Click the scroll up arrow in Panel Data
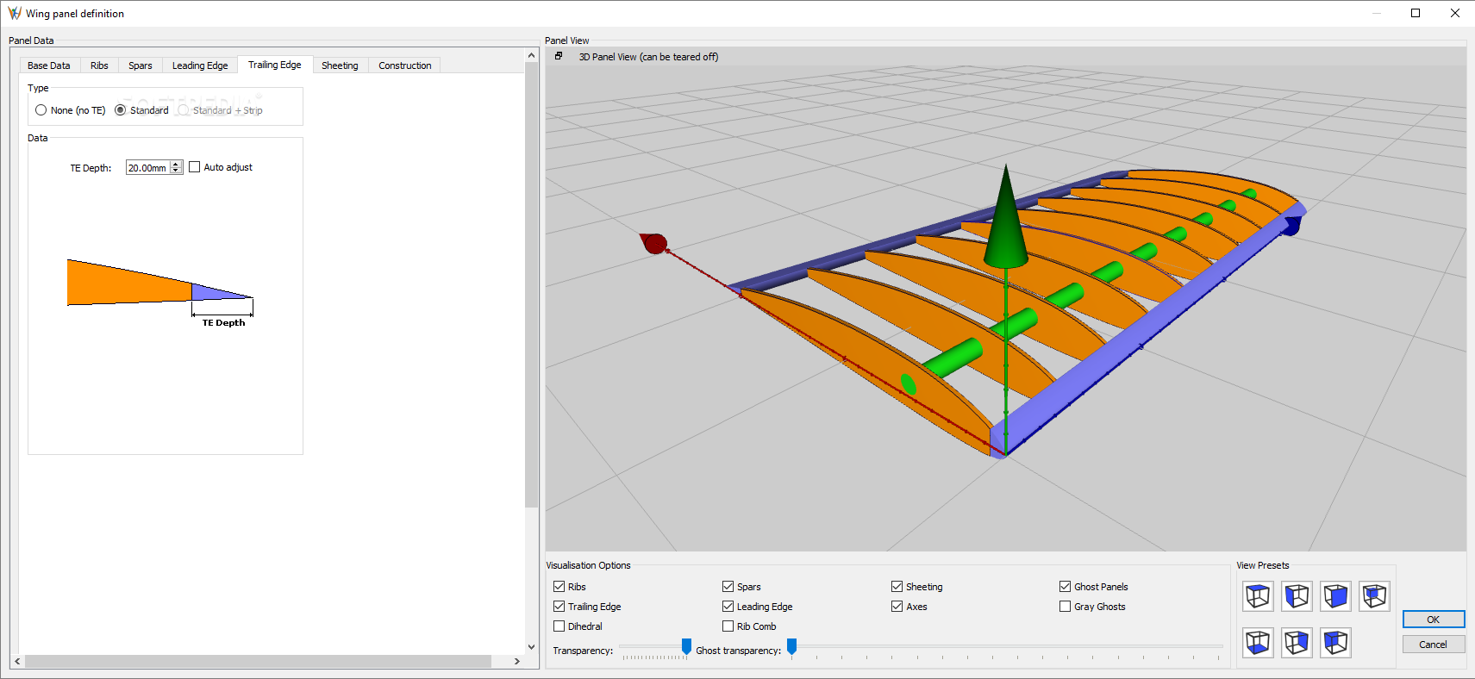This screenshot has height=679, width=1475. [x=531, y=55]
